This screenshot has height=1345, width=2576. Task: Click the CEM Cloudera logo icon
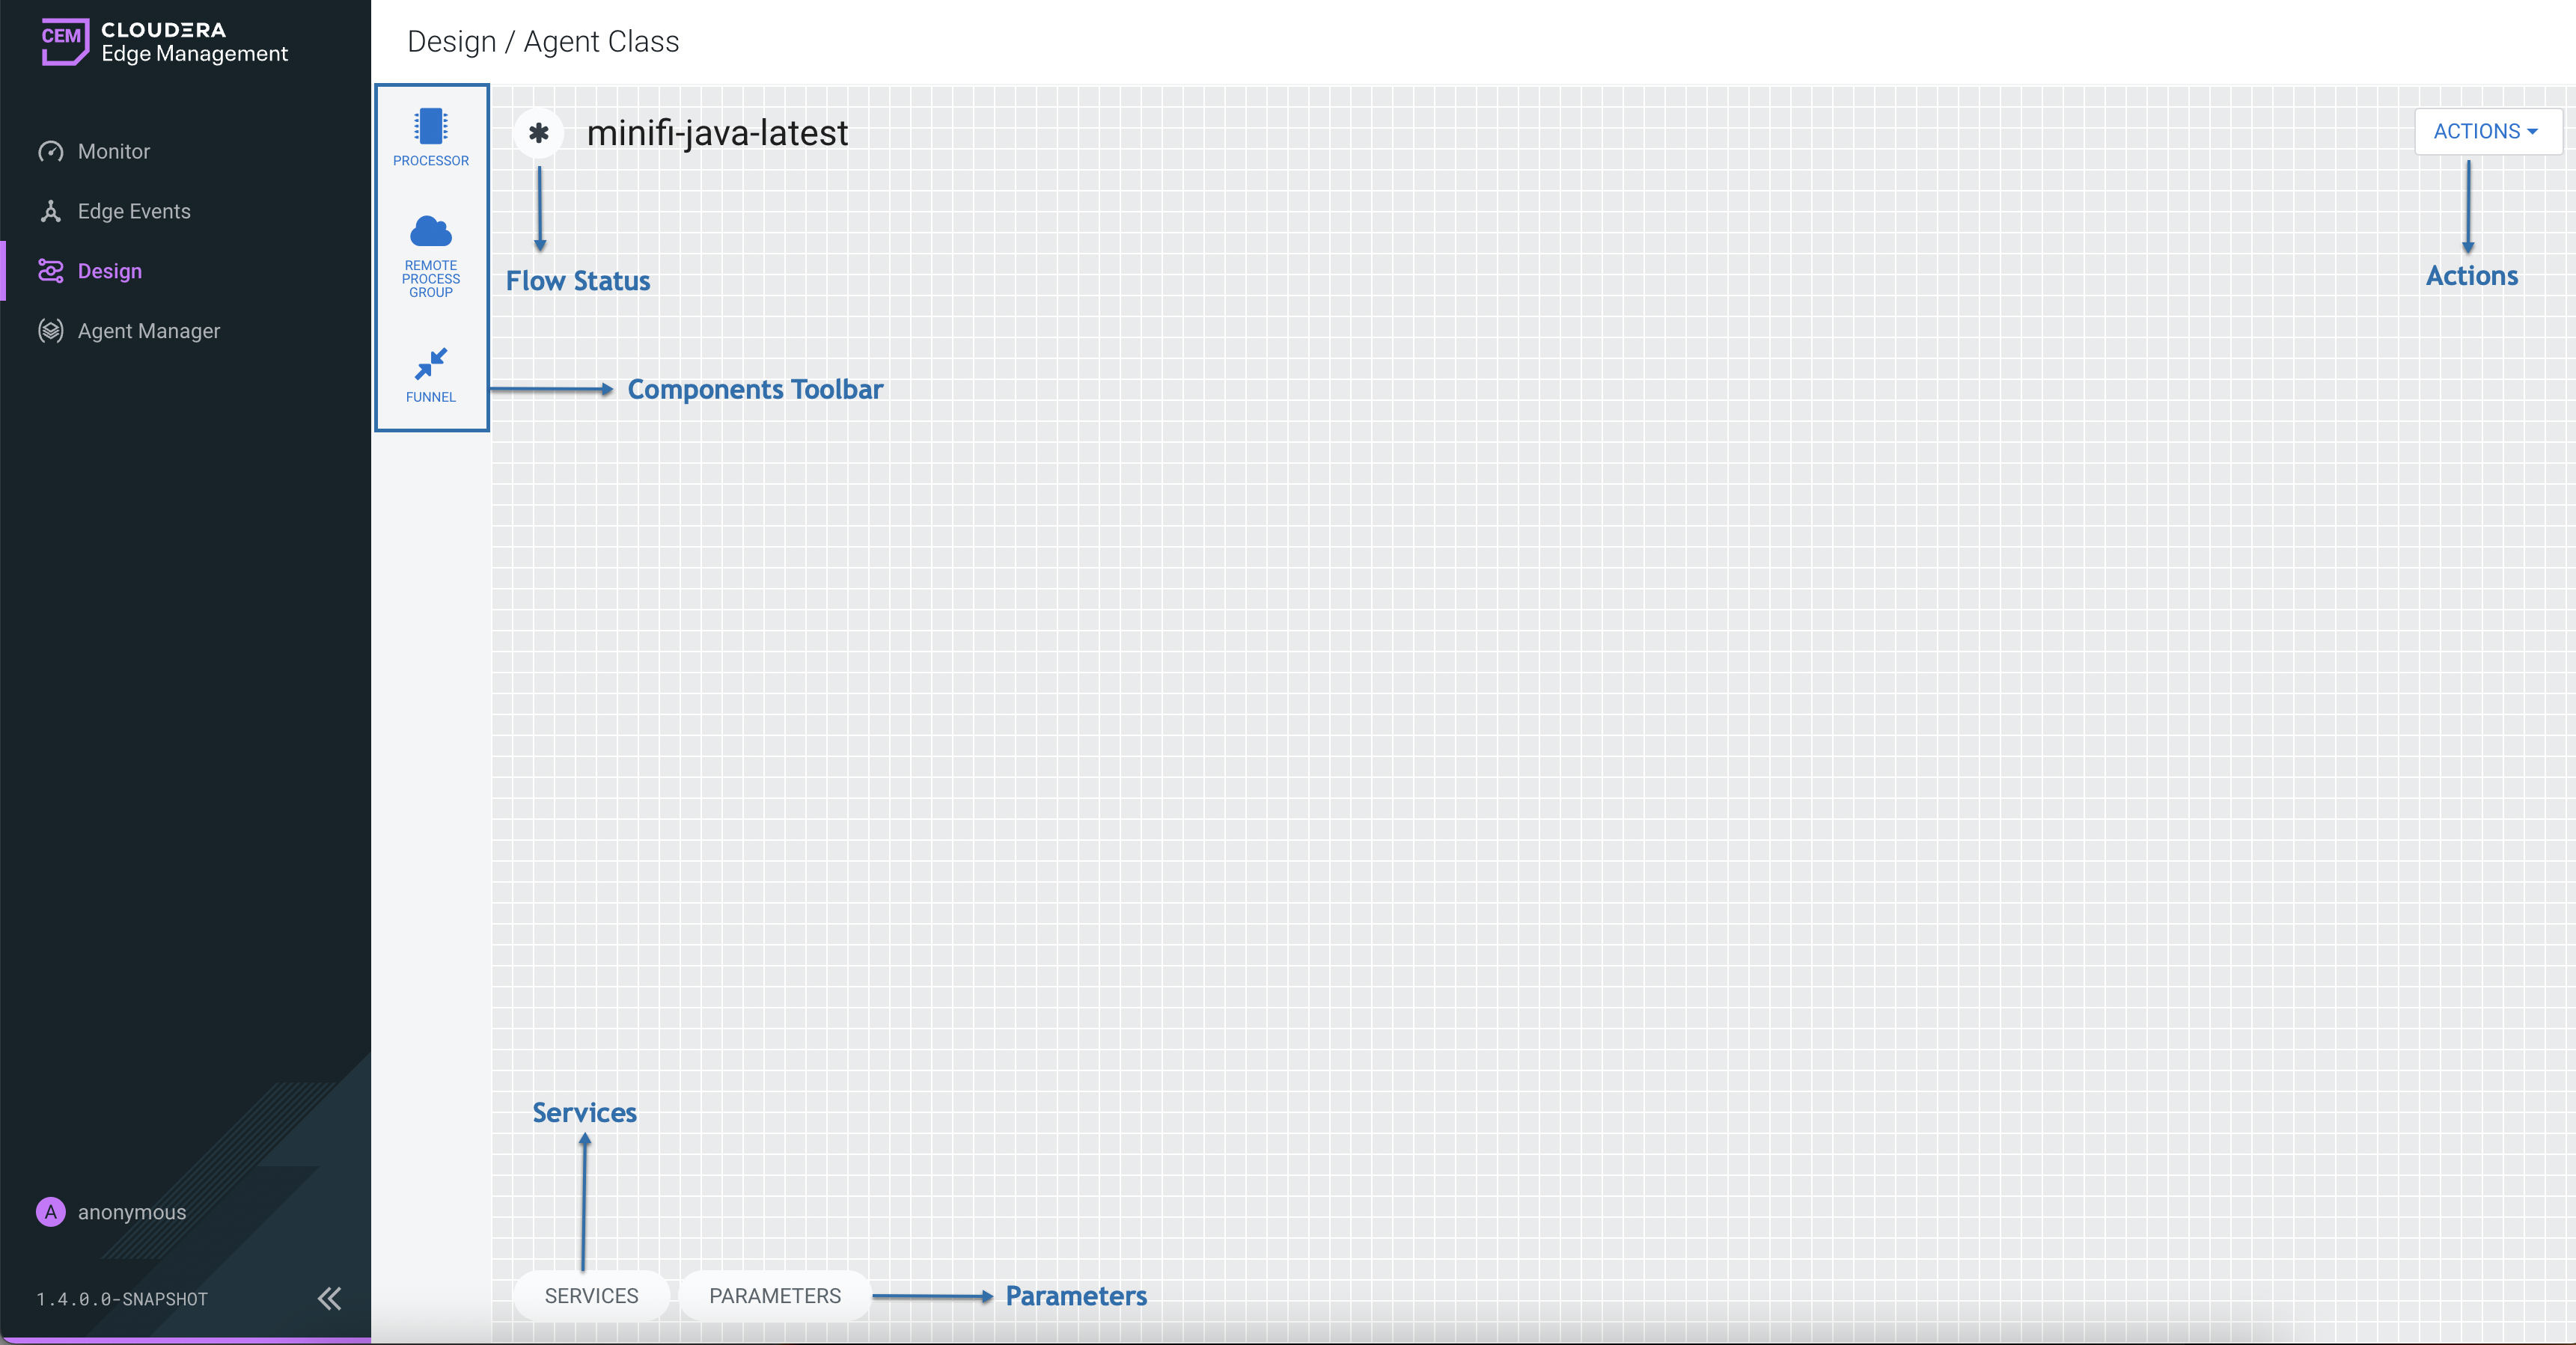64,41
